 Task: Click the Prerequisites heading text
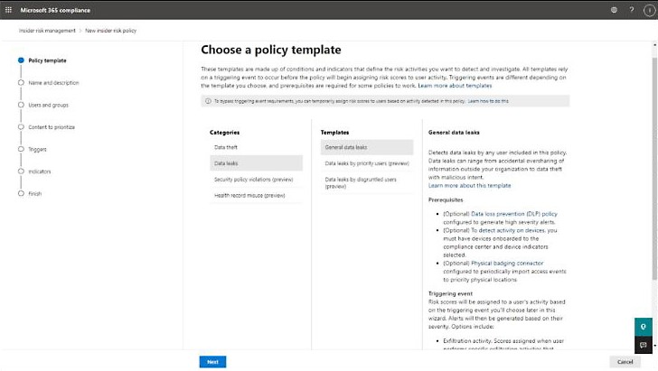point(446,200)
